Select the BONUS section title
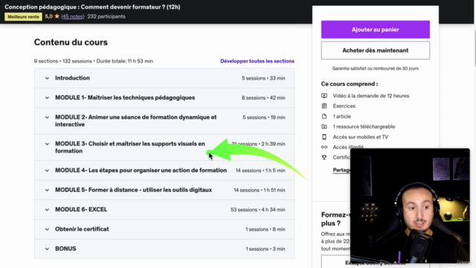 (65, 249)
